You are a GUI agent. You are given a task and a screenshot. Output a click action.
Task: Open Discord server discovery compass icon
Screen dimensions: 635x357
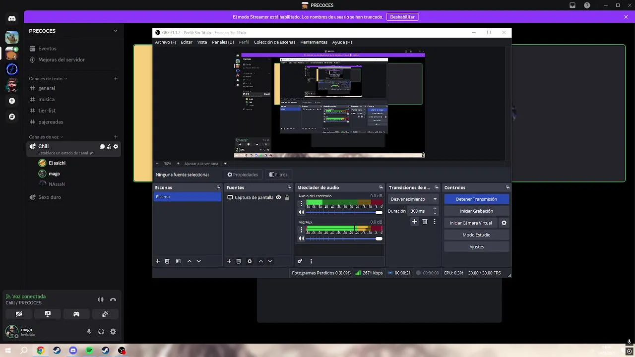(12, 117)
